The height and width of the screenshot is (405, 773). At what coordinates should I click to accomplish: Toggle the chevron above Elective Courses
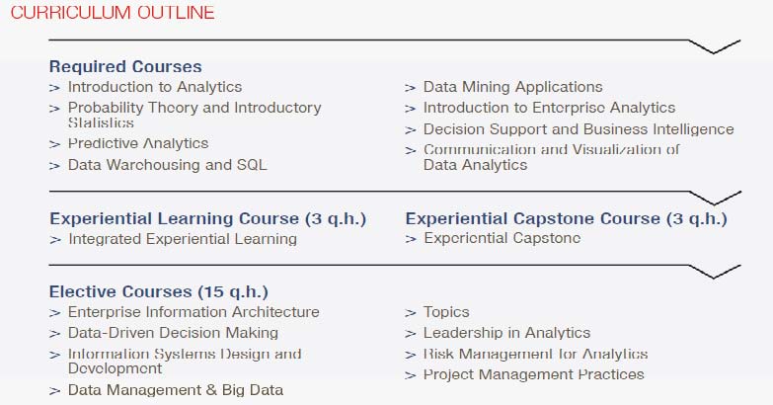pyautogui.click(x=713, y=271)
